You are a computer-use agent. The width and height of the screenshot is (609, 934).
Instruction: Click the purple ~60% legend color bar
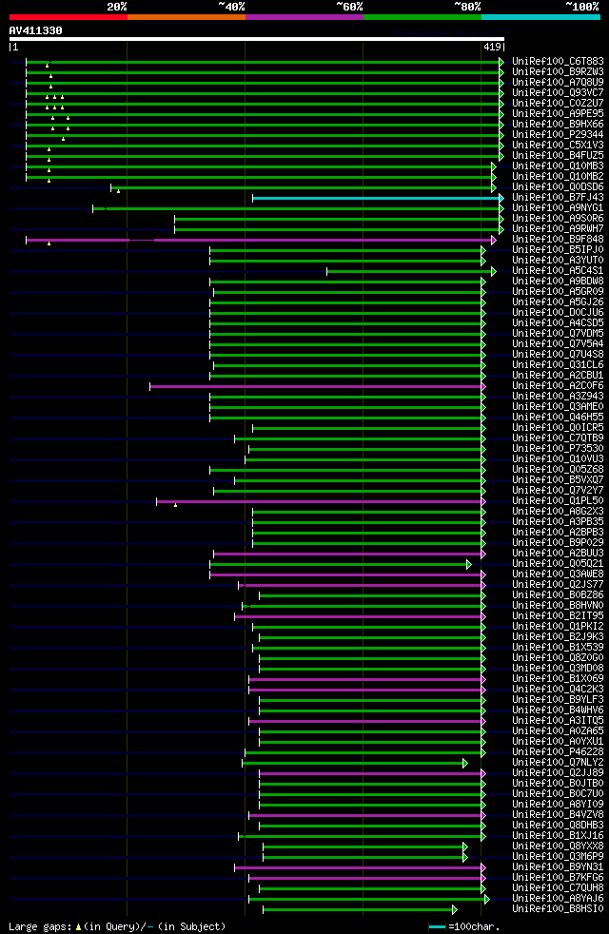point(304,17)
